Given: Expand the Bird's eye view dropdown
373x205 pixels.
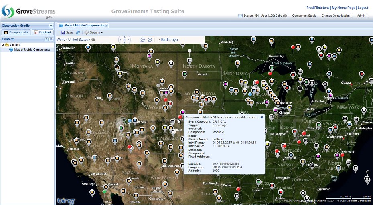Looking at the screenshot, I should (168, 40).
